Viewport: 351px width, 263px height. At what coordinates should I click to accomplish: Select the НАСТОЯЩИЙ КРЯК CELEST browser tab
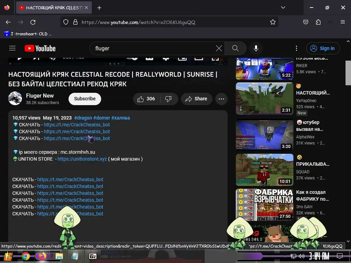tap(54, 8)
